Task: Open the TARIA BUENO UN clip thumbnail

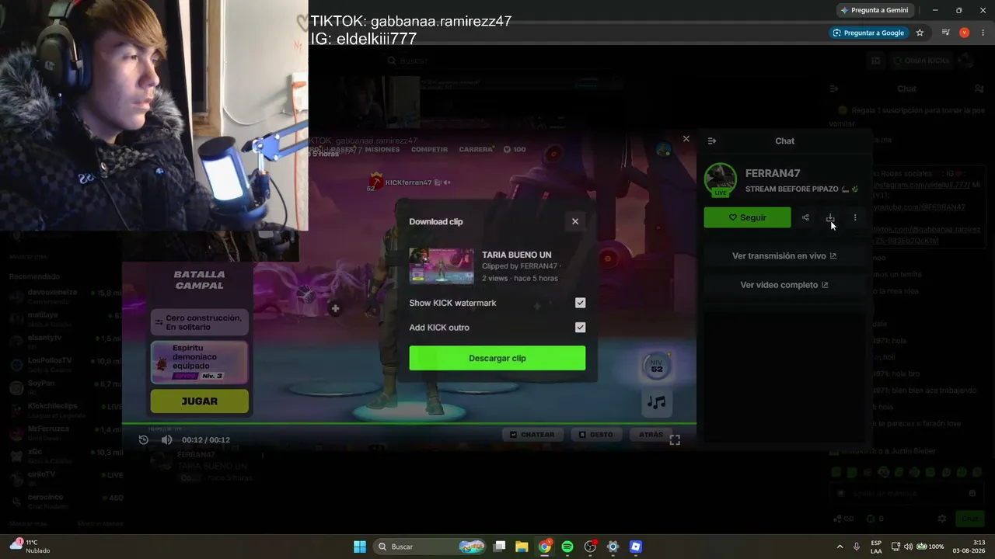Action: coord(442,266)
